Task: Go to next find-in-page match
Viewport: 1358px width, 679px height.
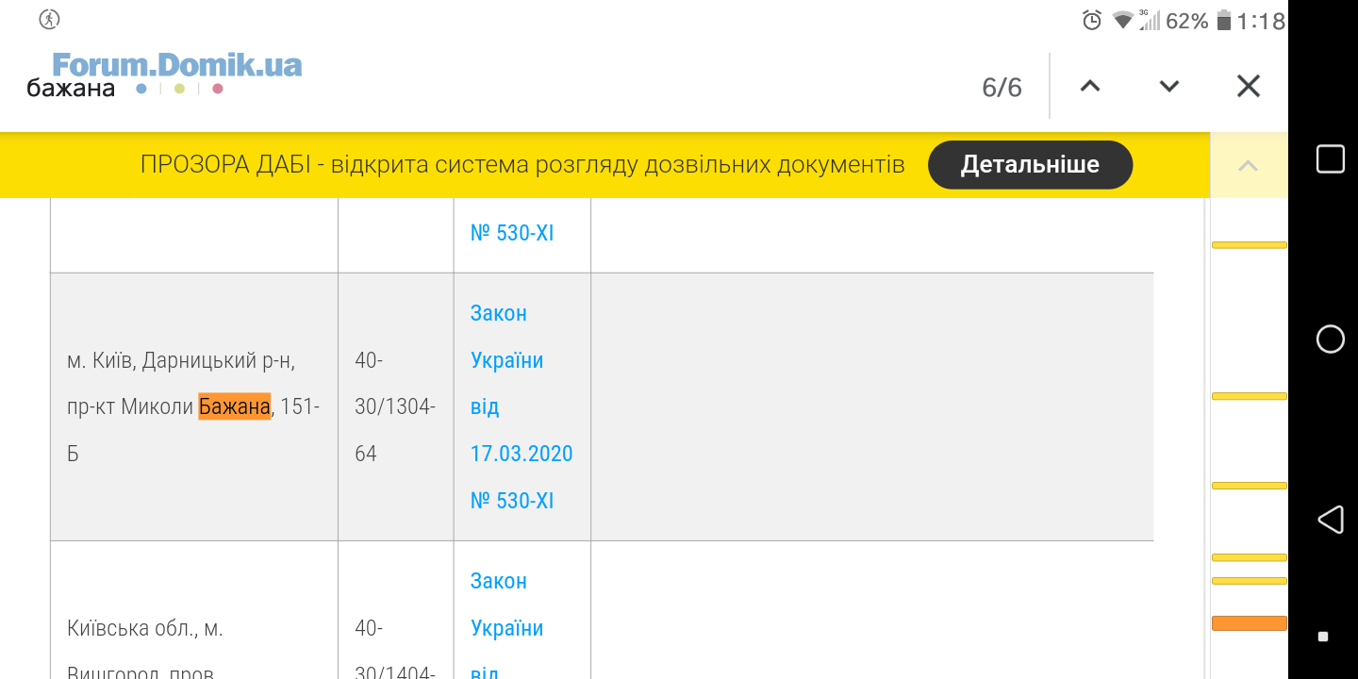Action: point(1169,86)
